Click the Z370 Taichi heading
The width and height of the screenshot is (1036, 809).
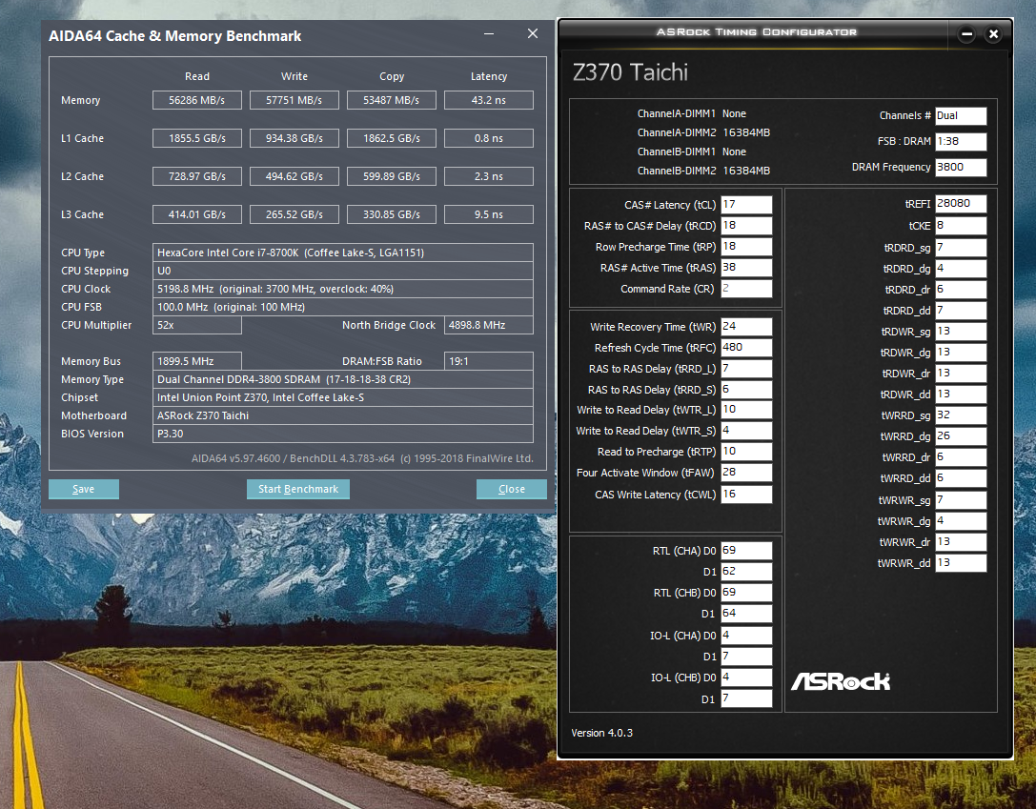[630, 72]
